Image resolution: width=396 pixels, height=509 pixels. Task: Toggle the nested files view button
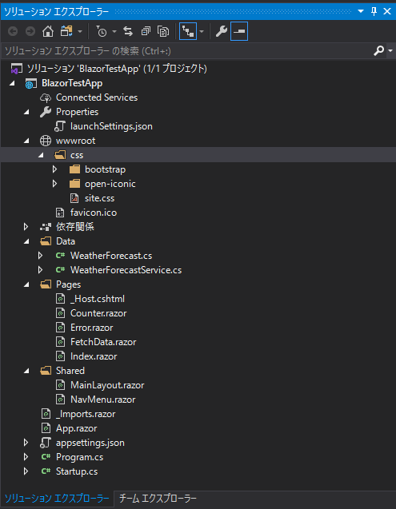[188, 31]
